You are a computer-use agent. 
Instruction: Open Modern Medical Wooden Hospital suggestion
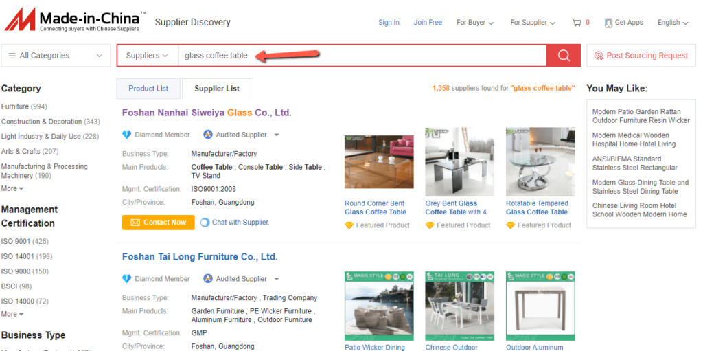(x=634, y=139)
